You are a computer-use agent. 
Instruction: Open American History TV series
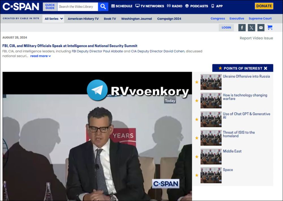83,19
